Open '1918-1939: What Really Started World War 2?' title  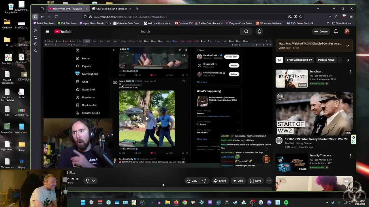[316, 139]
